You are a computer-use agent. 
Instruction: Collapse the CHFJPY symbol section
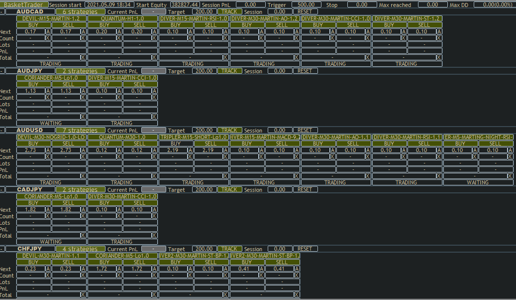(2, 249)
